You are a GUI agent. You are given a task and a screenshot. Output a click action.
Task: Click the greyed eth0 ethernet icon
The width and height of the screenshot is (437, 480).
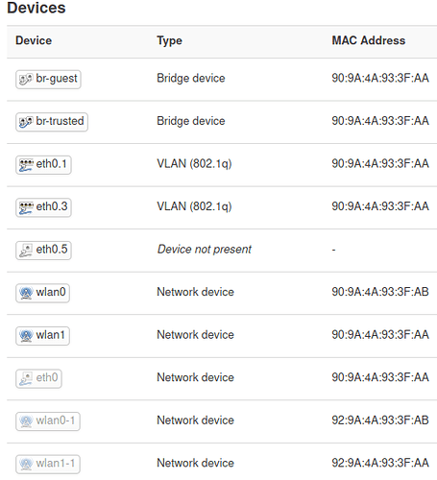pyautogui.click(x=26, y=378)
